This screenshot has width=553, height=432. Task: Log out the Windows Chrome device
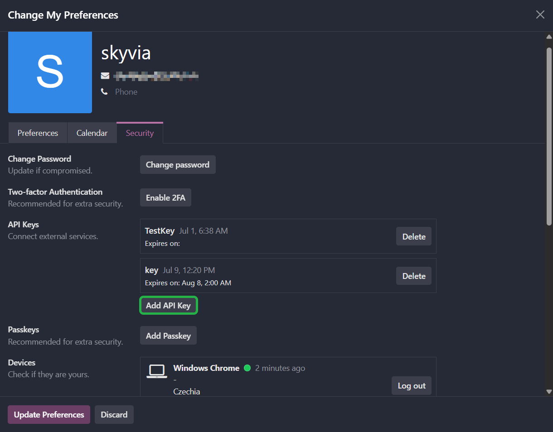[412, 386]
